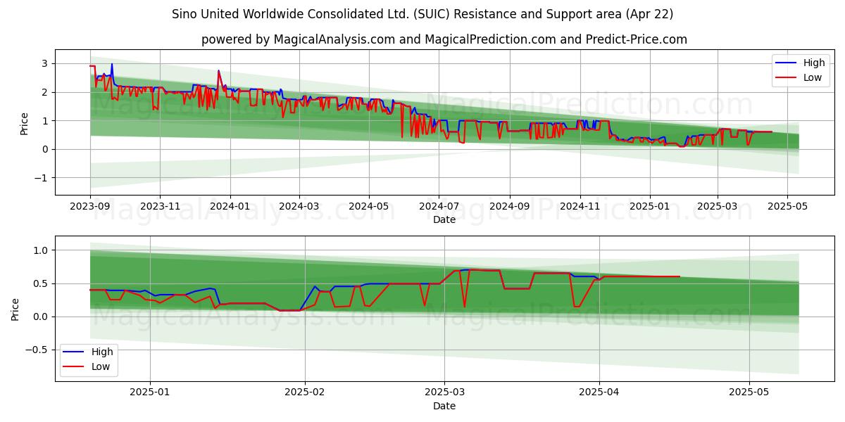Click the '0' price tick on the top chart
The width and height of the screenshot is (845, 422).
44,149
